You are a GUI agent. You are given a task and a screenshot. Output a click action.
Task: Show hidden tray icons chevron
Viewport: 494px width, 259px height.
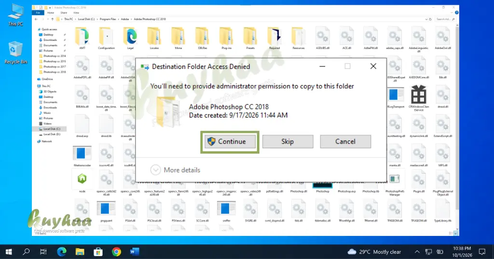(x=417, y=252)
